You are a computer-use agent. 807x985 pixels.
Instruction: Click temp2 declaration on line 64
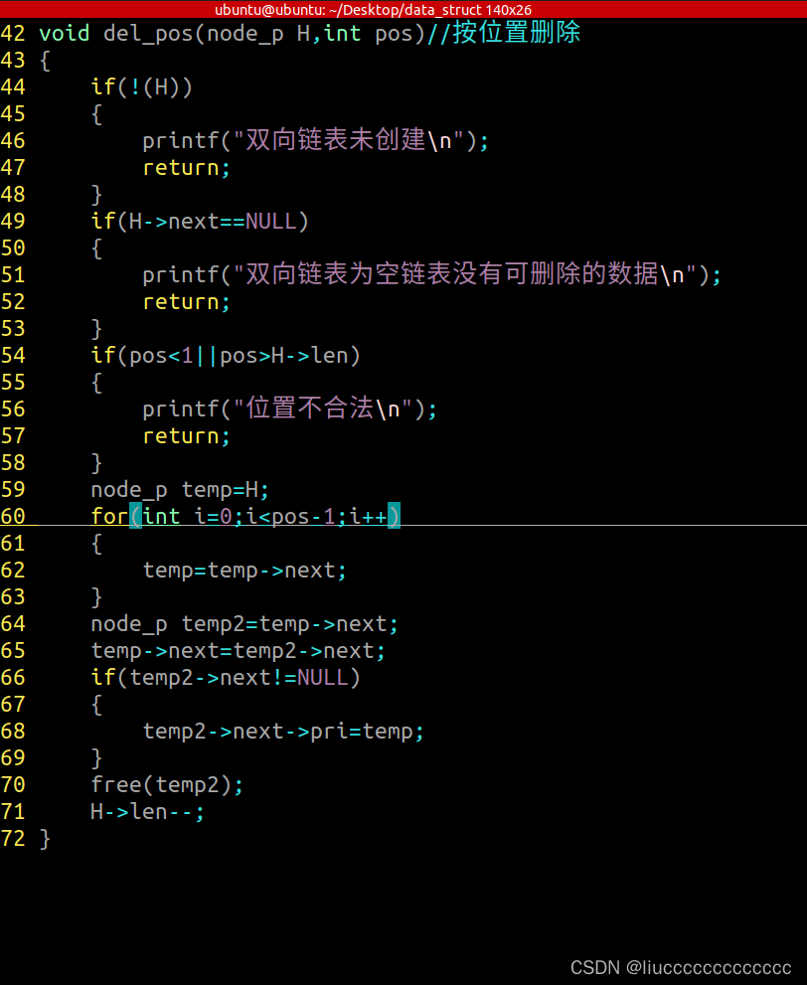[244, 624]
